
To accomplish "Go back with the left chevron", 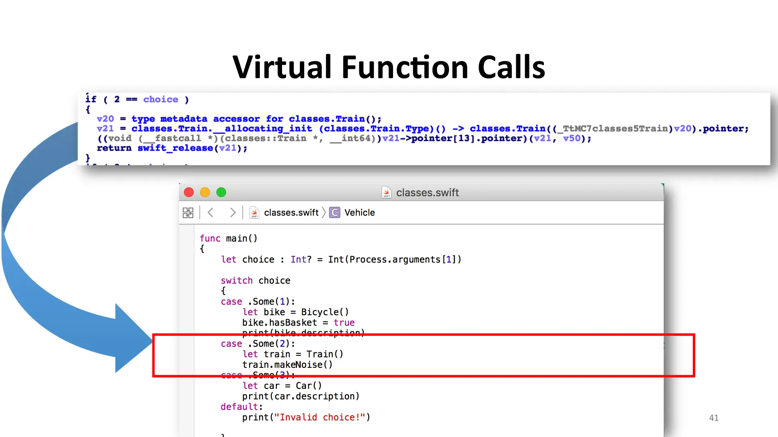I will pyautogui.click(x=210, y=213).
